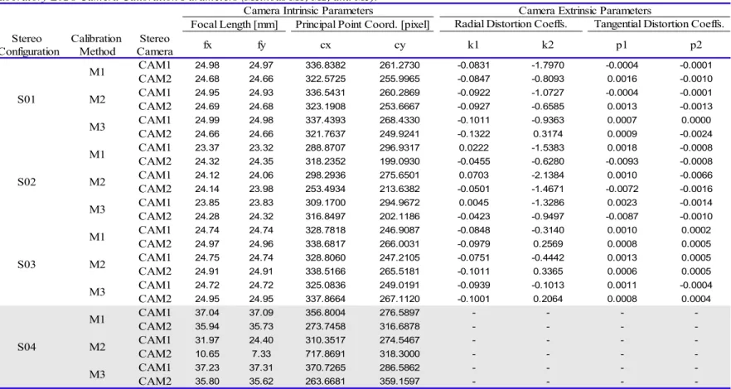Click the 'p2' column header
The image size is (731, 389).
(696, 46)
